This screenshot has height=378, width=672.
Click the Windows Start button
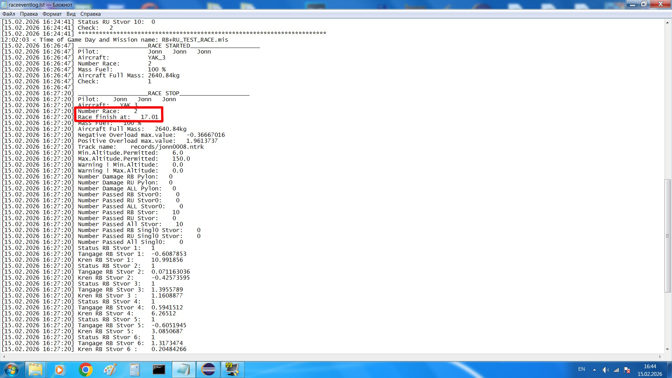point(11,370)
